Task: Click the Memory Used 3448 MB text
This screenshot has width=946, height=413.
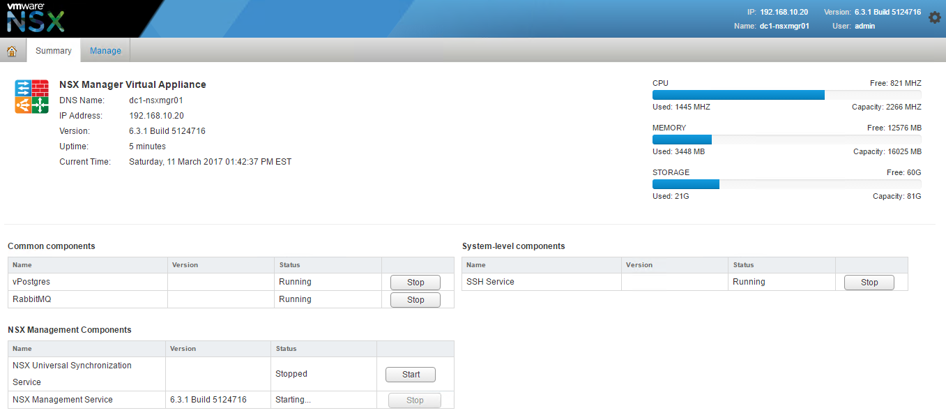Action: coord(678,151)
